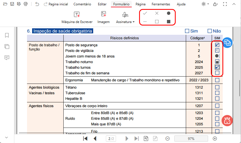Image resolution: width=241 pixels, height=143 pixels.
Task: Check the Hepatite B checkbox
Action: (217, 98)
